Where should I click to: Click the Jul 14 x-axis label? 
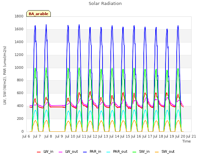[x=114, y=137]
